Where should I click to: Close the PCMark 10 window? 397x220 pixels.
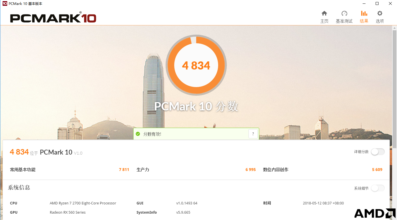(390, 3)
